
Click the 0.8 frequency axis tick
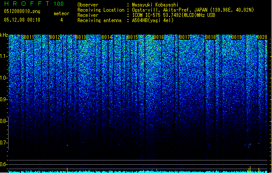[4, 121]
